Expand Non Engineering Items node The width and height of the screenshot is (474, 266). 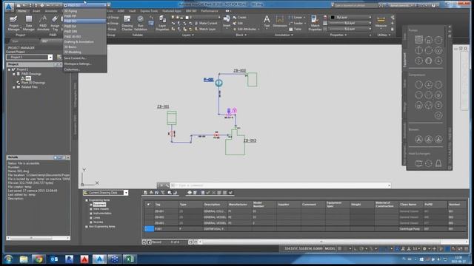(87, 227)
